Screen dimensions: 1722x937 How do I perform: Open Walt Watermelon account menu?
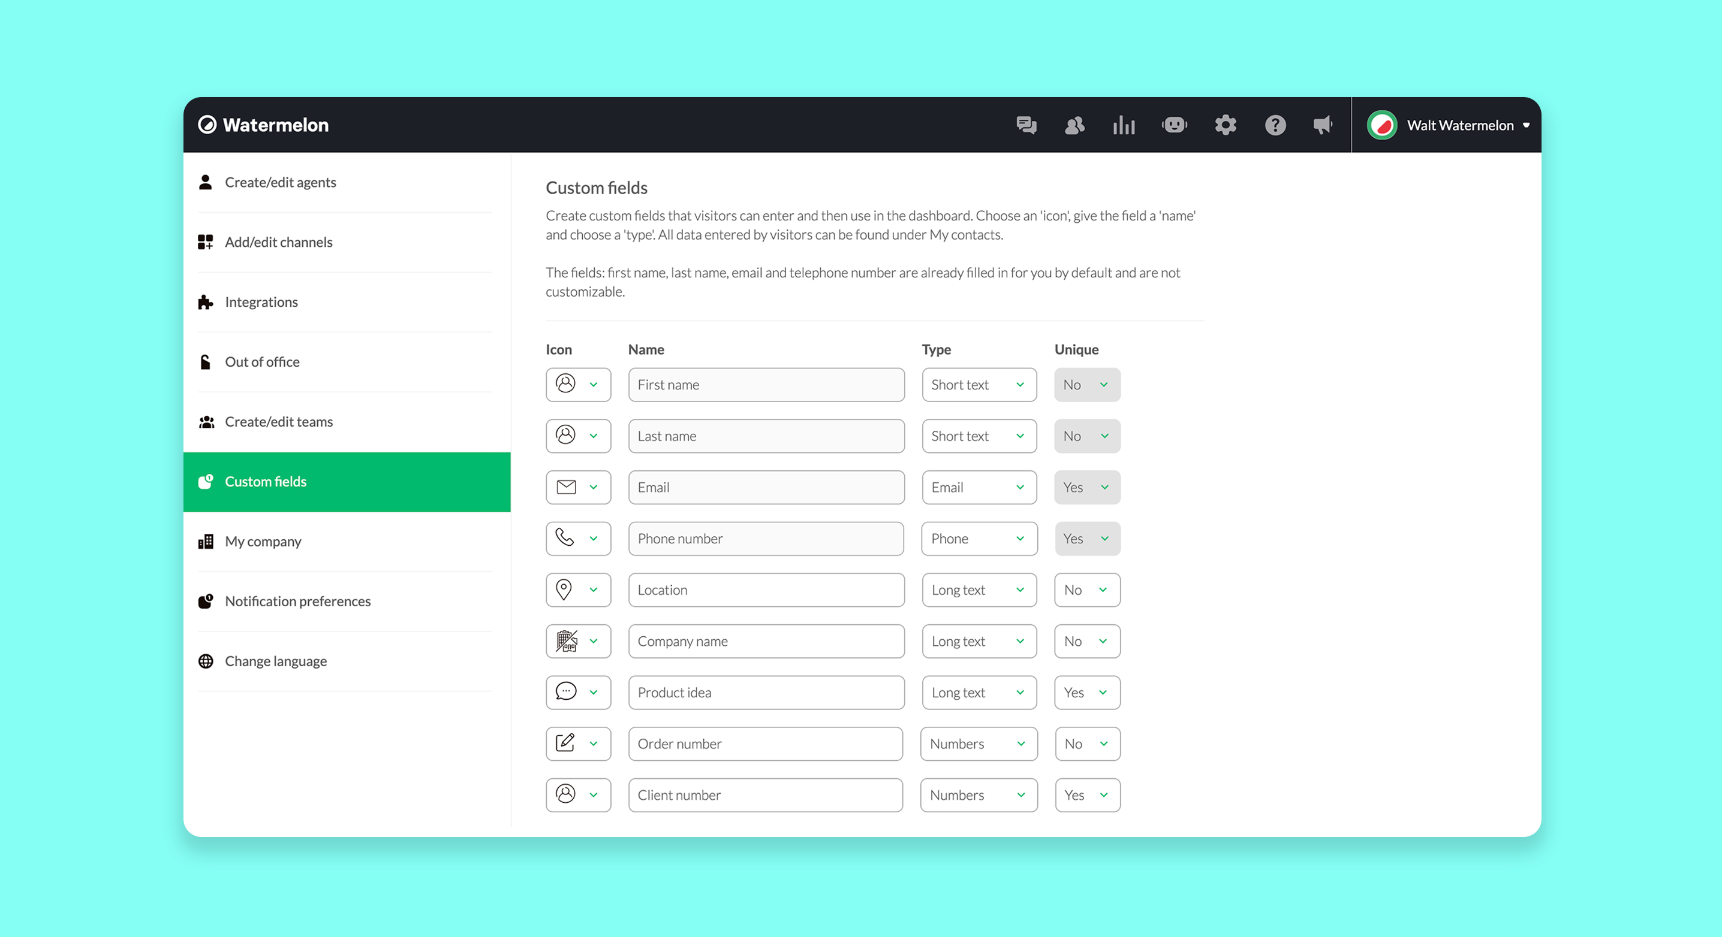tap(1449, 125)
